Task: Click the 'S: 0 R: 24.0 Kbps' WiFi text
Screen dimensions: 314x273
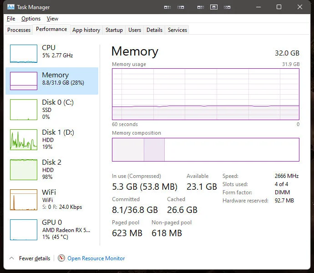Action: tap(62, 207)
